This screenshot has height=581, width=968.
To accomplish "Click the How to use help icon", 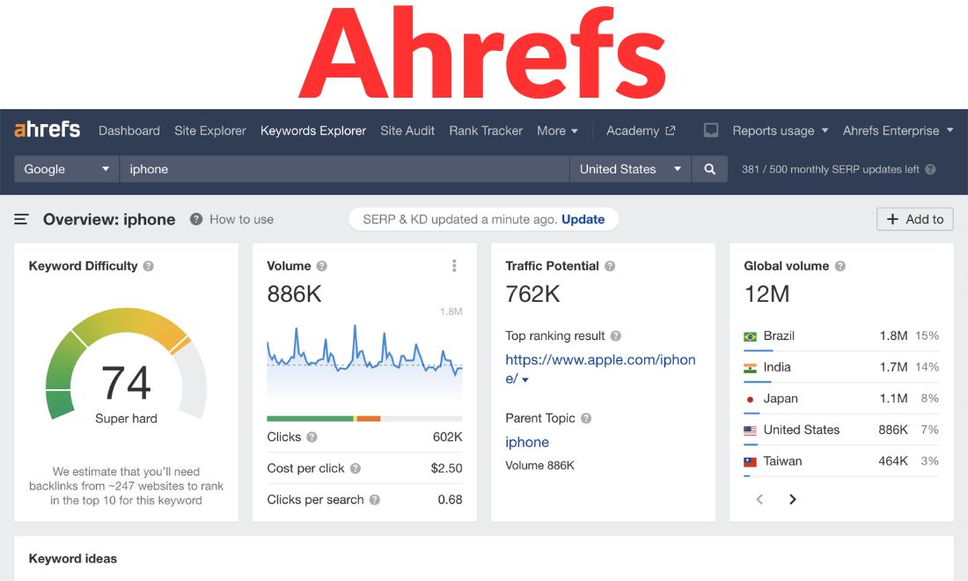I will pos(194,219).
